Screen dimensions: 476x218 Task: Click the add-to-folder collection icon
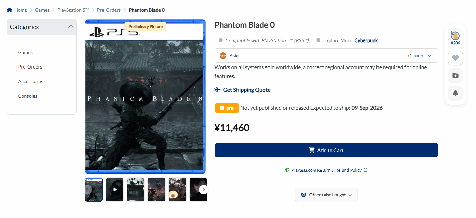(x=455, y=76)
